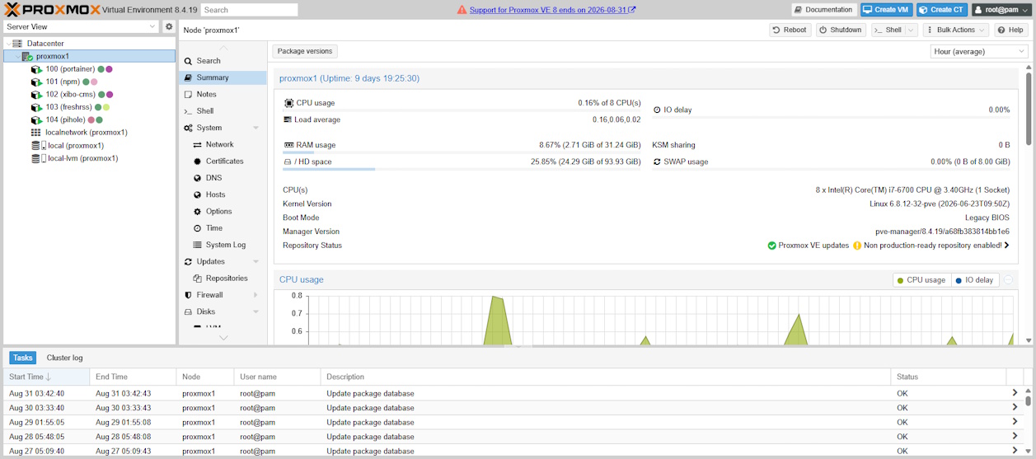Open the Notes menu item
The width and height of the screenshot is (1036, 459).
coord(223,94)
